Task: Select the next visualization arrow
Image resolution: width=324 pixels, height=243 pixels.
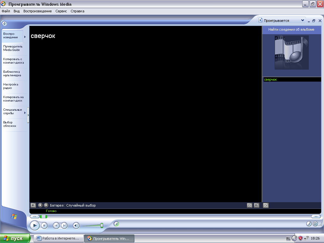Action: [x=46, y=205]
